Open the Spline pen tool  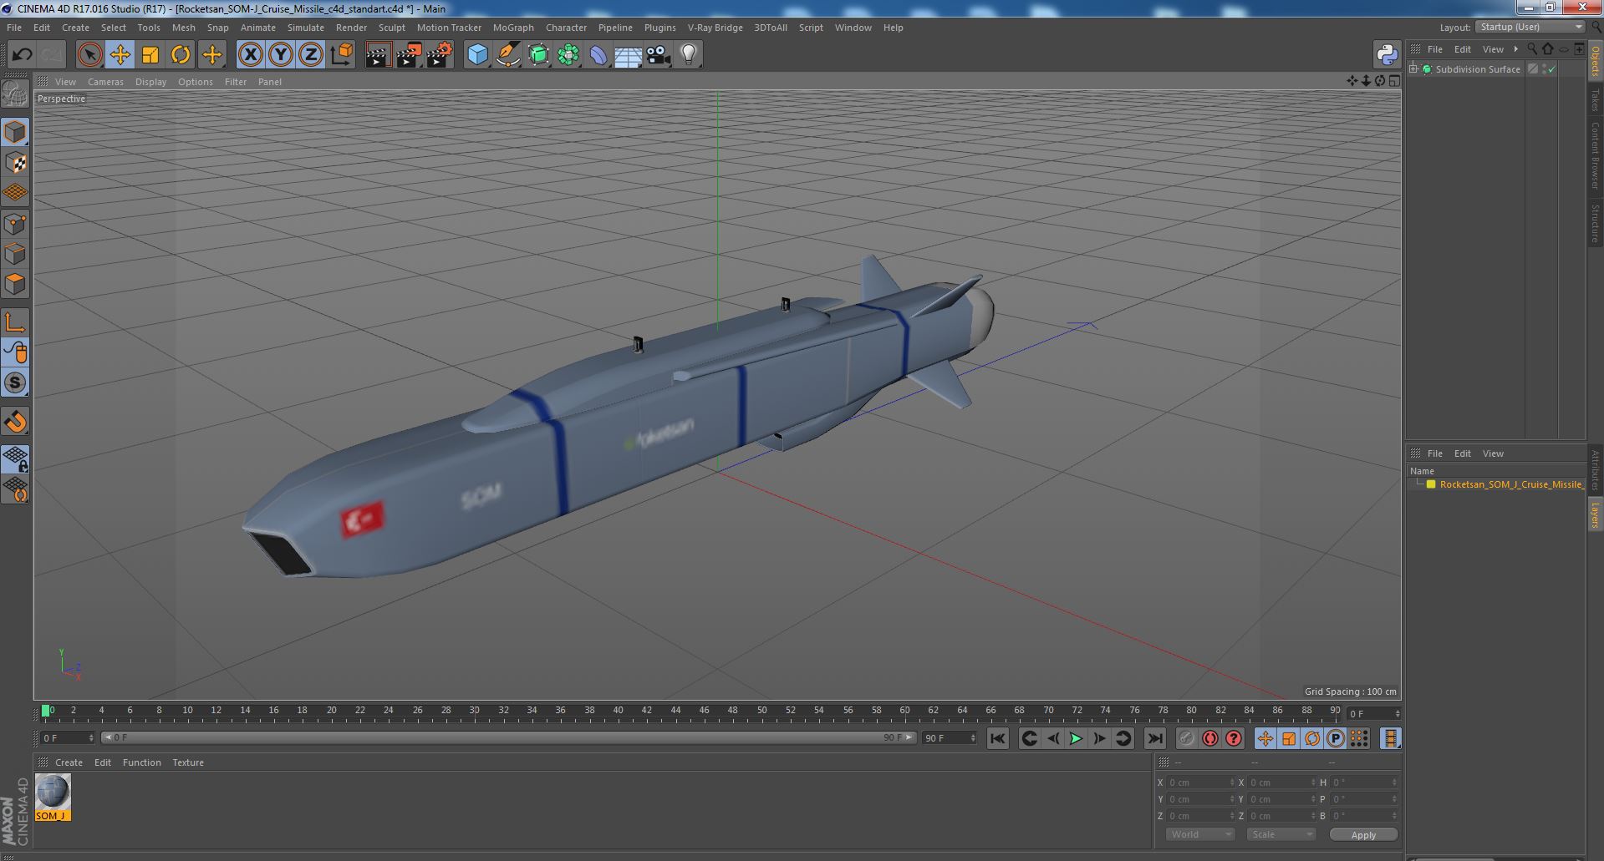click(x=507, y=55)
